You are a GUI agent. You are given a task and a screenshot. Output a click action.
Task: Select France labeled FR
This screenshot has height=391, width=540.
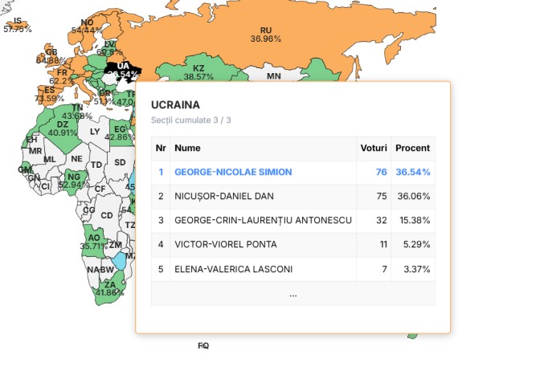62,76
